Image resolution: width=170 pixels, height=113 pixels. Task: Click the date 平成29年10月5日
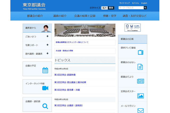tap(61, 69)
